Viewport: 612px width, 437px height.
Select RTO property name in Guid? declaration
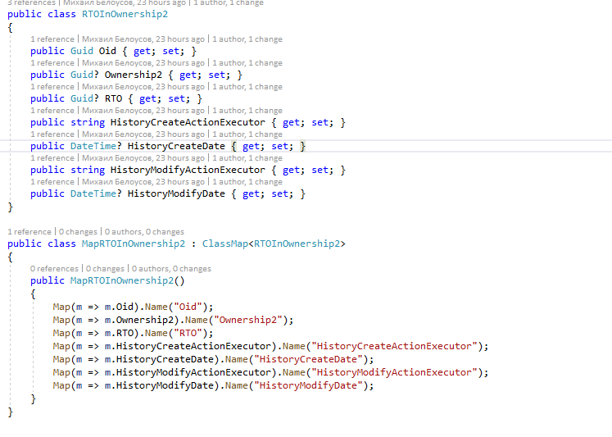coord(113,99)
